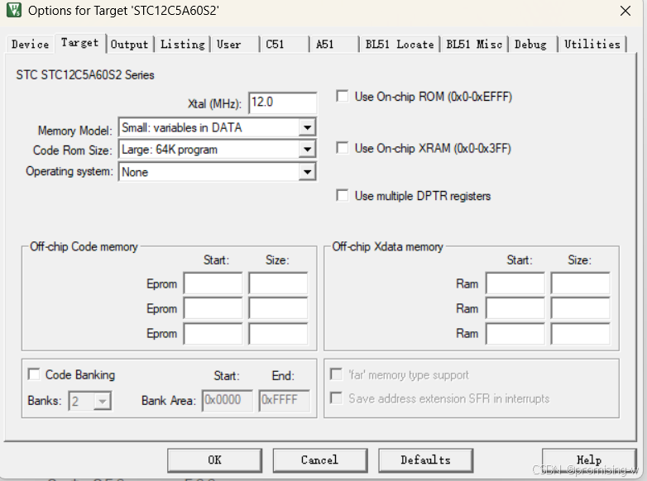Click third Ram Size field

click(x=581, y=333)
